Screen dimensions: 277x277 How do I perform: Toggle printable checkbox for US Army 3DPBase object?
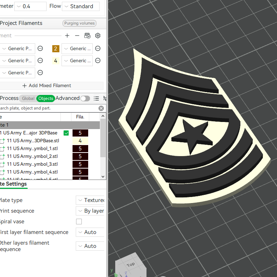point(66,133)
